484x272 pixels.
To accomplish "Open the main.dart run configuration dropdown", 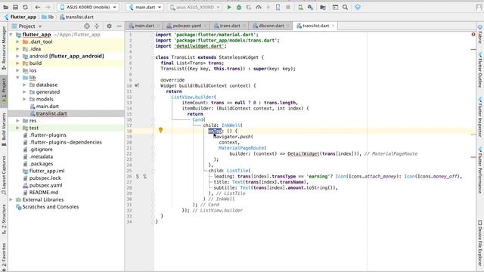I will click(145, 7).
